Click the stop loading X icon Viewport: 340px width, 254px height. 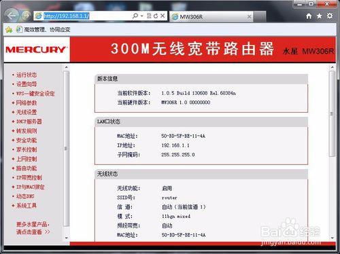pyautogui.click(x=163, y=16)
